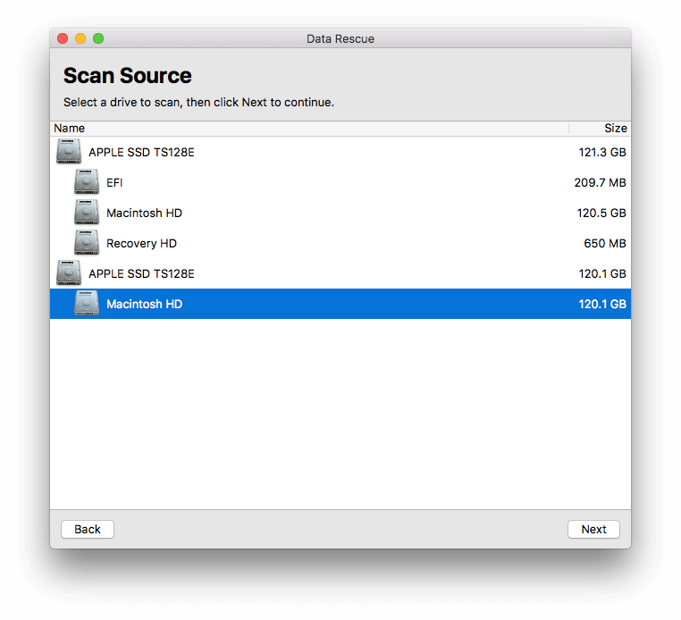Select the EFI partition name

point(114,183)
